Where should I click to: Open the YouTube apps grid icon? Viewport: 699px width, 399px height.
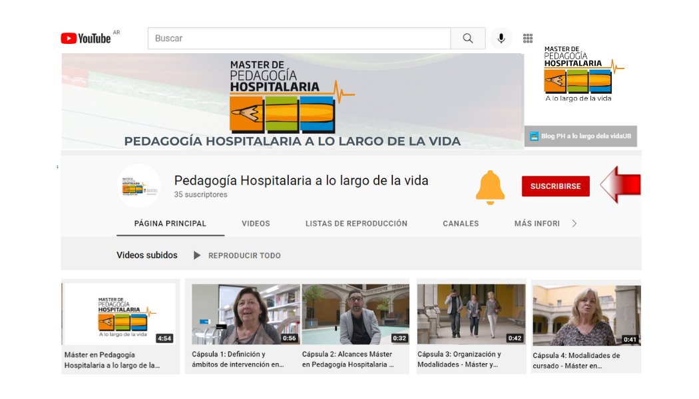click(x=528, y=38)
